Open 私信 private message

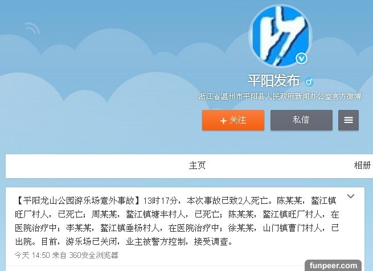[301, 120]
